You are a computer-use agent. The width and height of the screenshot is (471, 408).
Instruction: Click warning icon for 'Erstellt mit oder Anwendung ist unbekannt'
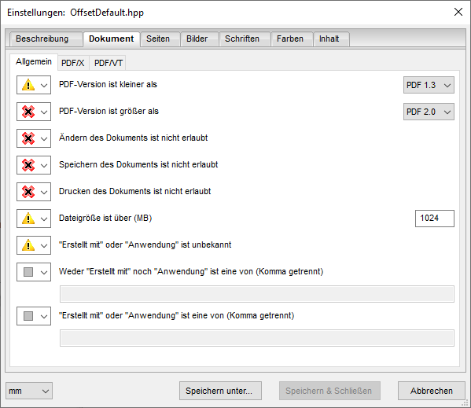coord(28,245)
